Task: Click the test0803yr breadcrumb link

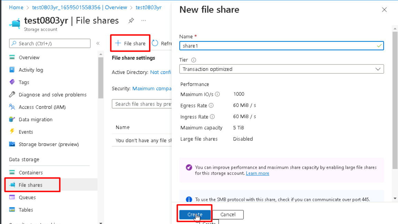Action: (x=149, y=7)
